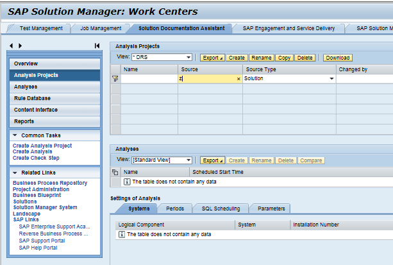
Task: Click the left navigation history arrow
Action: click(x=12, y=46)
